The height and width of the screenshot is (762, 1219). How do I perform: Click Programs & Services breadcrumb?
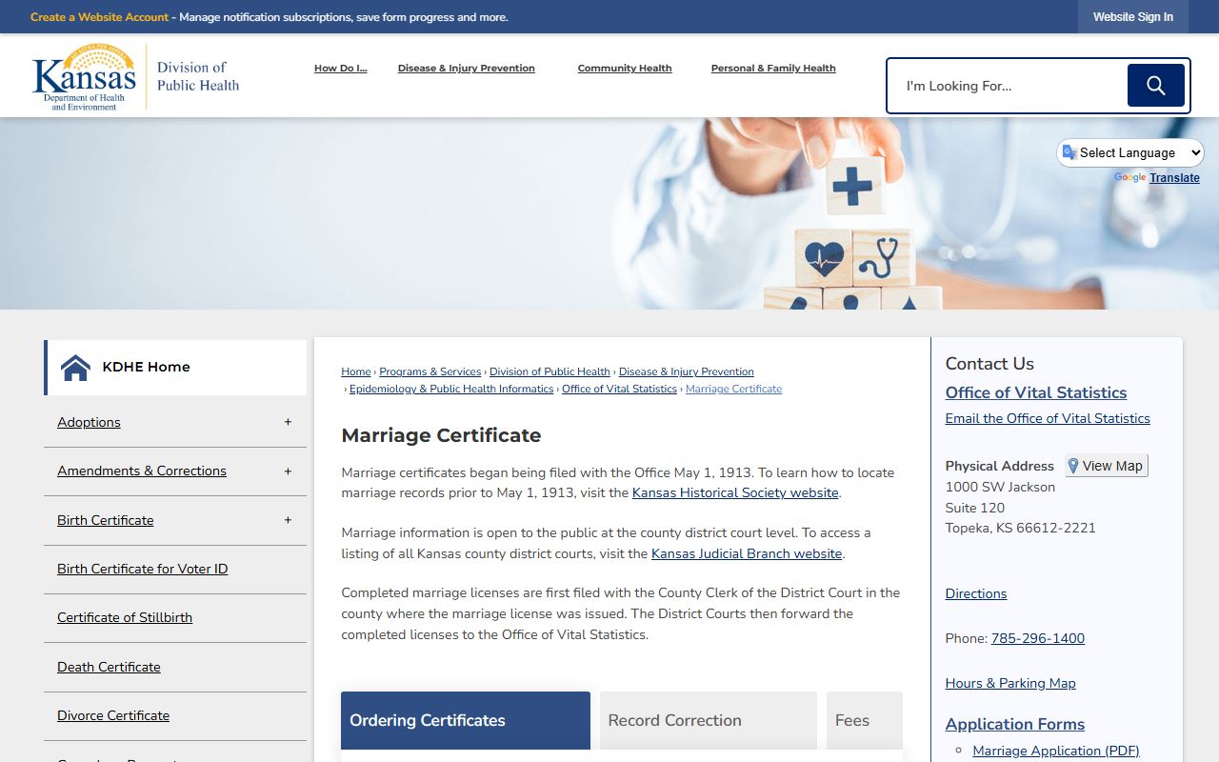[430, 371]
